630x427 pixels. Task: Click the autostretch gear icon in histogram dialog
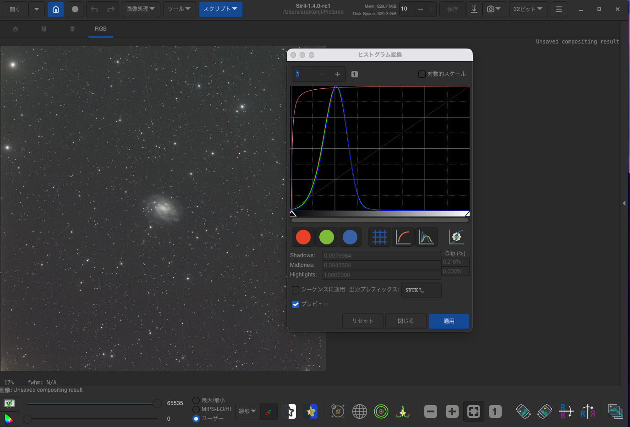[x=456, y=237]
